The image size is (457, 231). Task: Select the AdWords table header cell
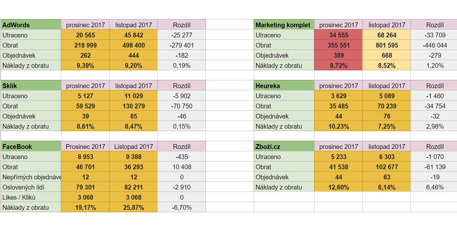click(31, 25)
